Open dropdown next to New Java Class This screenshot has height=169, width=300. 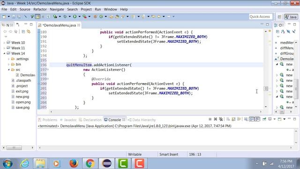(x=105, y=17)
